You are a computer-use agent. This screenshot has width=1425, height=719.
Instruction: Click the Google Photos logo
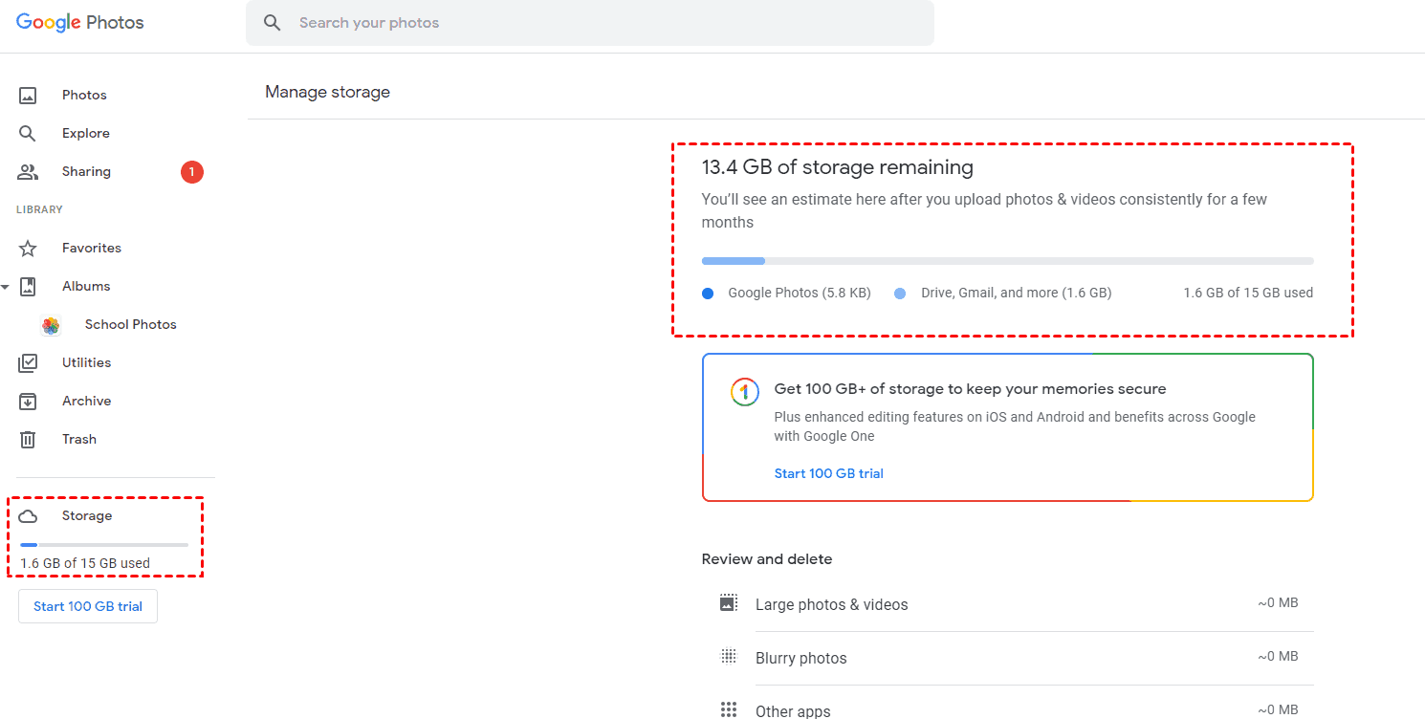tap(80, 23)
